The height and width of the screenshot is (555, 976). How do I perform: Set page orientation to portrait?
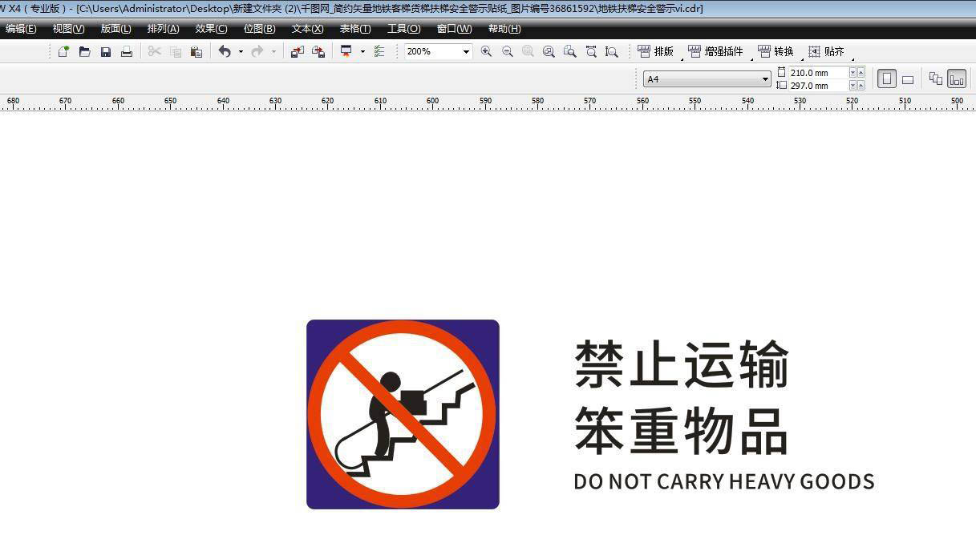[x=885, y=78]
